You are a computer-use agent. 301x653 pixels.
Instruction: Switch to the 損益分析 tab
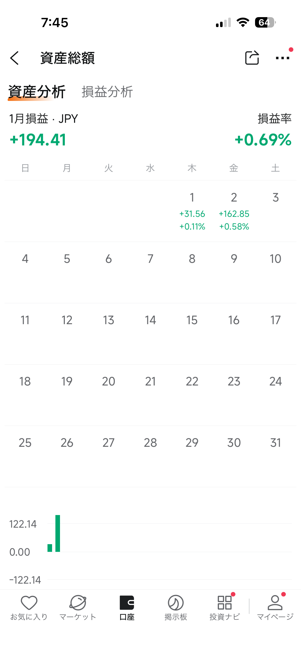coord(107,92)
